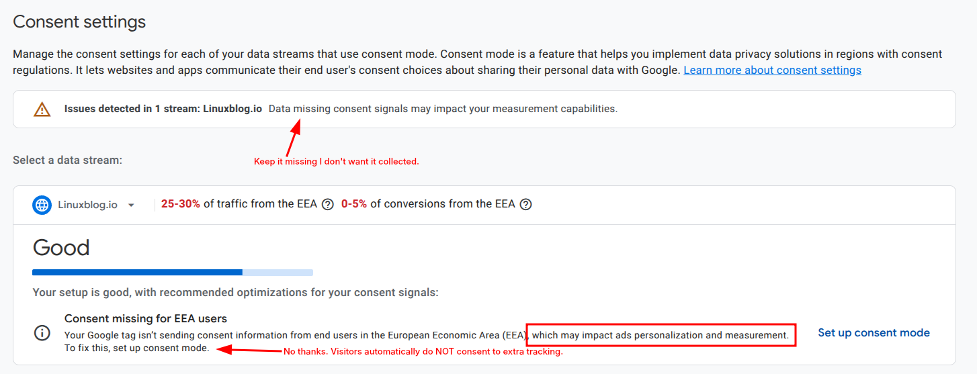Click the Consent settings page heading
The image size is (977, 374).
(79, 21)
